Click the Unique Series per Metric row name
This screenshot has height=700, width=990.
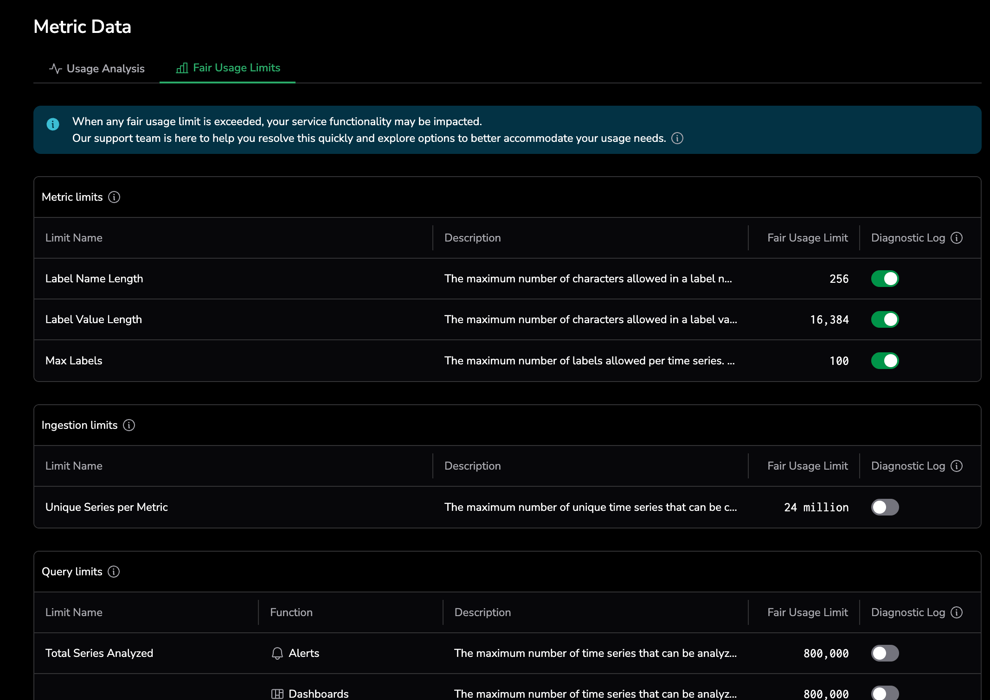(107, 507)
